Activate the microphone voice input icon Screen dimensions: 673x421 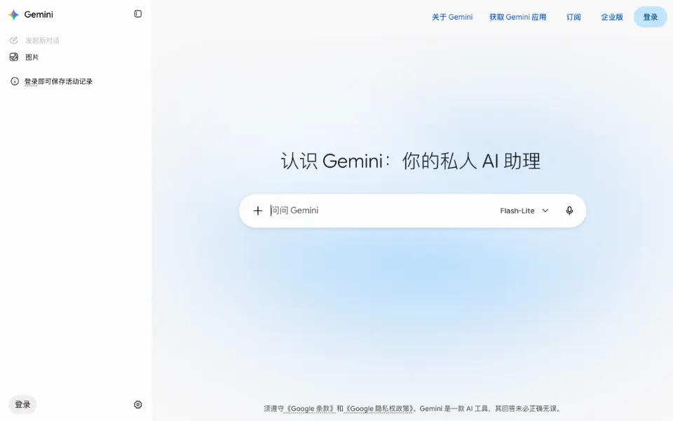(x=569, y=210)
